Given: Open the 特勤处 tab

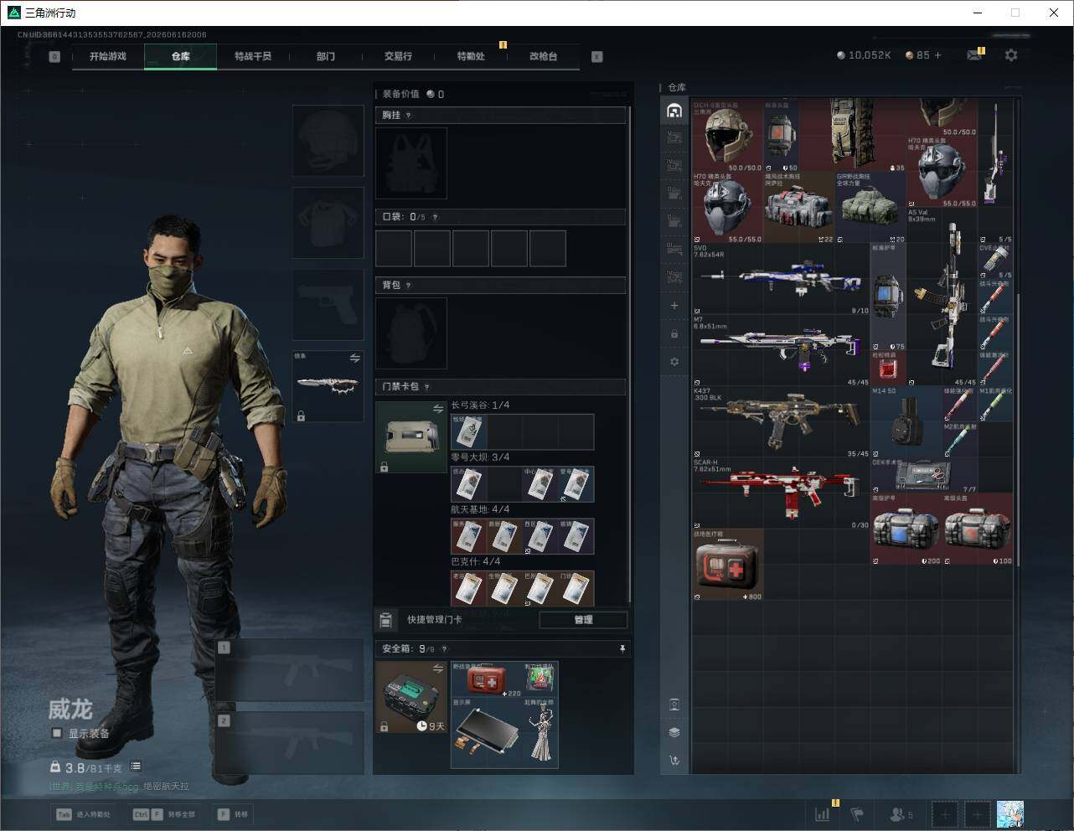Looking at the screenshot, I should (471, 56).
